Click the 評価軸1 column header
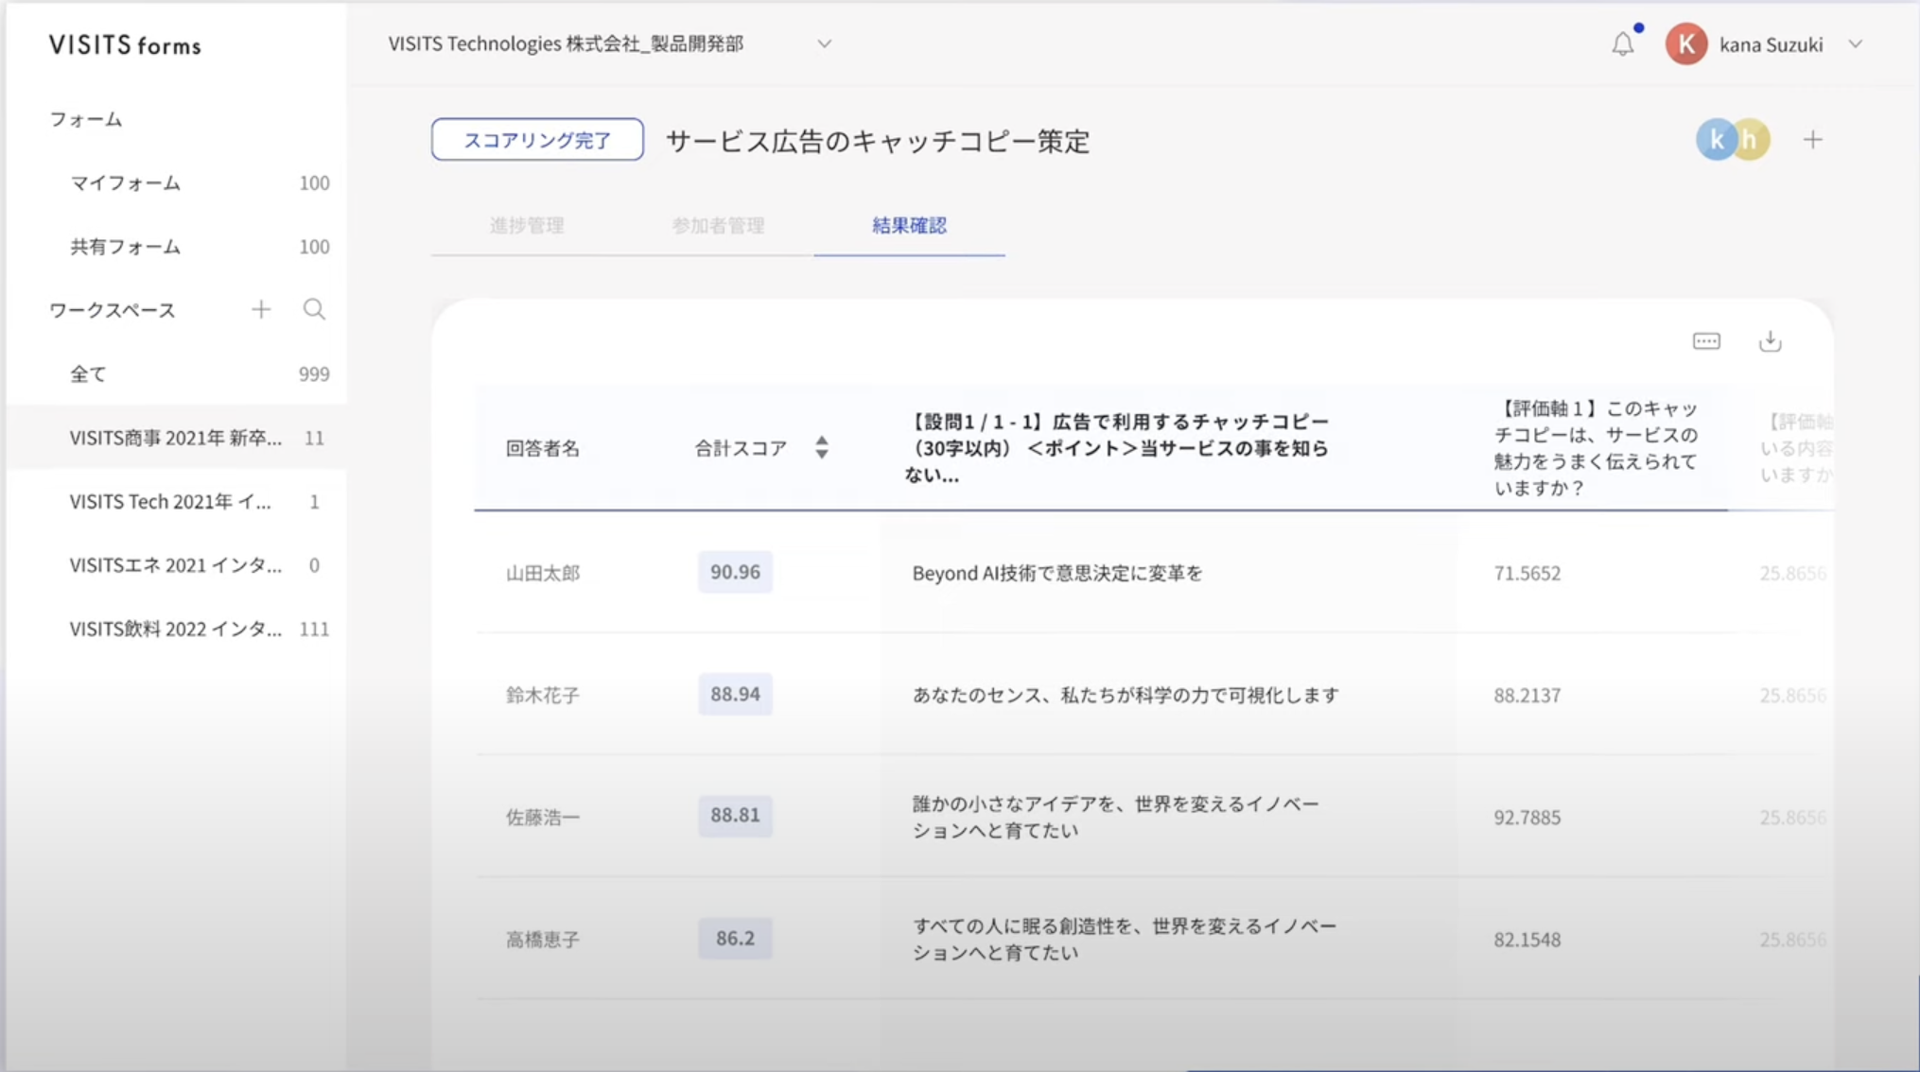The height and width of the screenshot is (1072, 1920). (x=1597, y=448)
